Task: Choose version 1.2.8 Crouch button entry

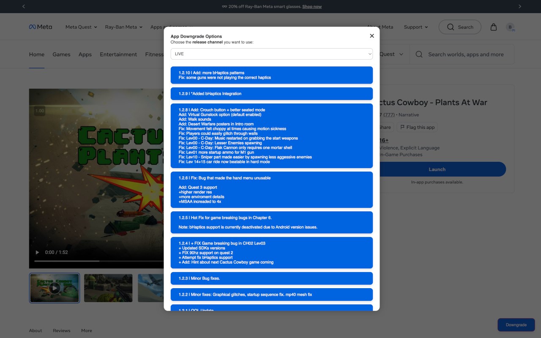Action: point(272,136)
